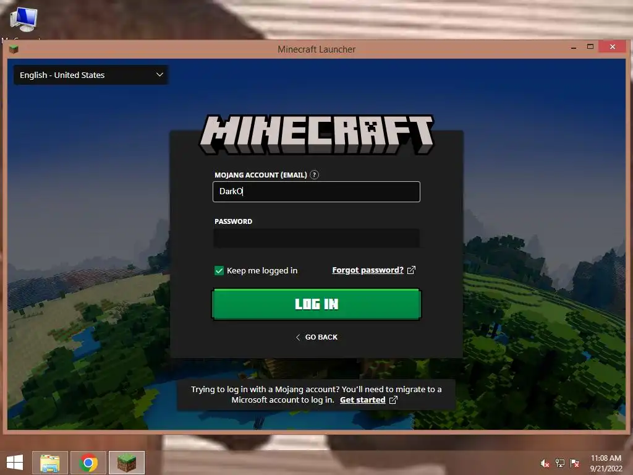Open the Windows Start button
Viewport: 633px width, 475px height.
[x=15, y=463]
